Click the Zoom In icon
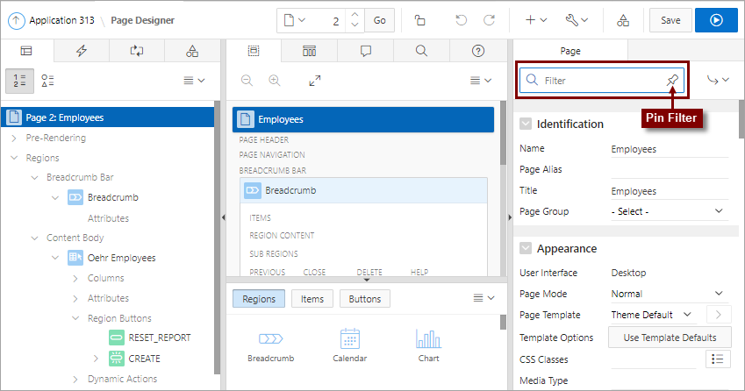Screen dimensions: 745x391 [275, 81]
